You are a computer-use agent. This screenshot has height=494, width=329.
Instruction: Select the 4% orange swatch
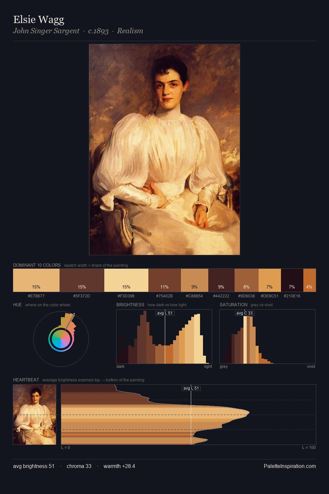pos(310,280)
